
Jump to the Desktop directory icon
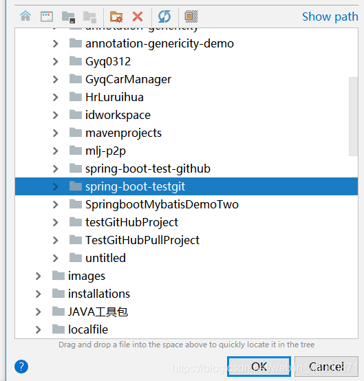point(47,17)
